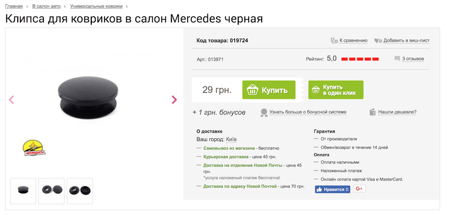461x215 pixels.
Task: Select the first product thumbnail
Action: coord(23,191)
